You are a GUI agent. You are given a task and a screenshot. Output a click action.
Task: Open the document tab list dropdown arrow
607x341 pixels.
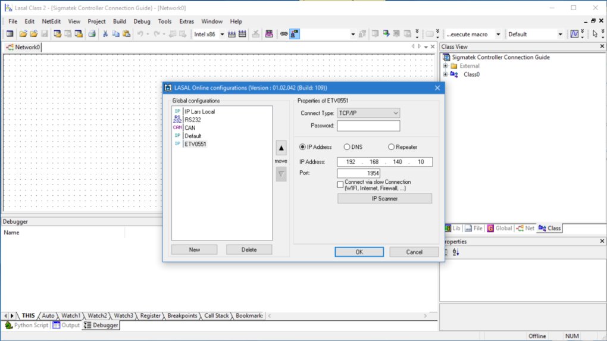click(x=426, y=47)
